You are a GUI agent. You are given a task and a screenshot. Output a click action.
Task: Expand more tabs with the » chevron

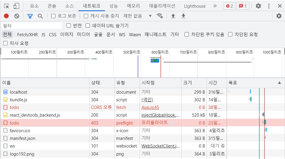pos(215,6)
